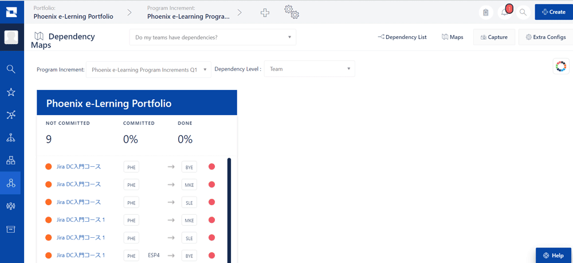Screen dimensions: 573x263
Task: Click the DONE 0% value
Action: coord(185,139)
